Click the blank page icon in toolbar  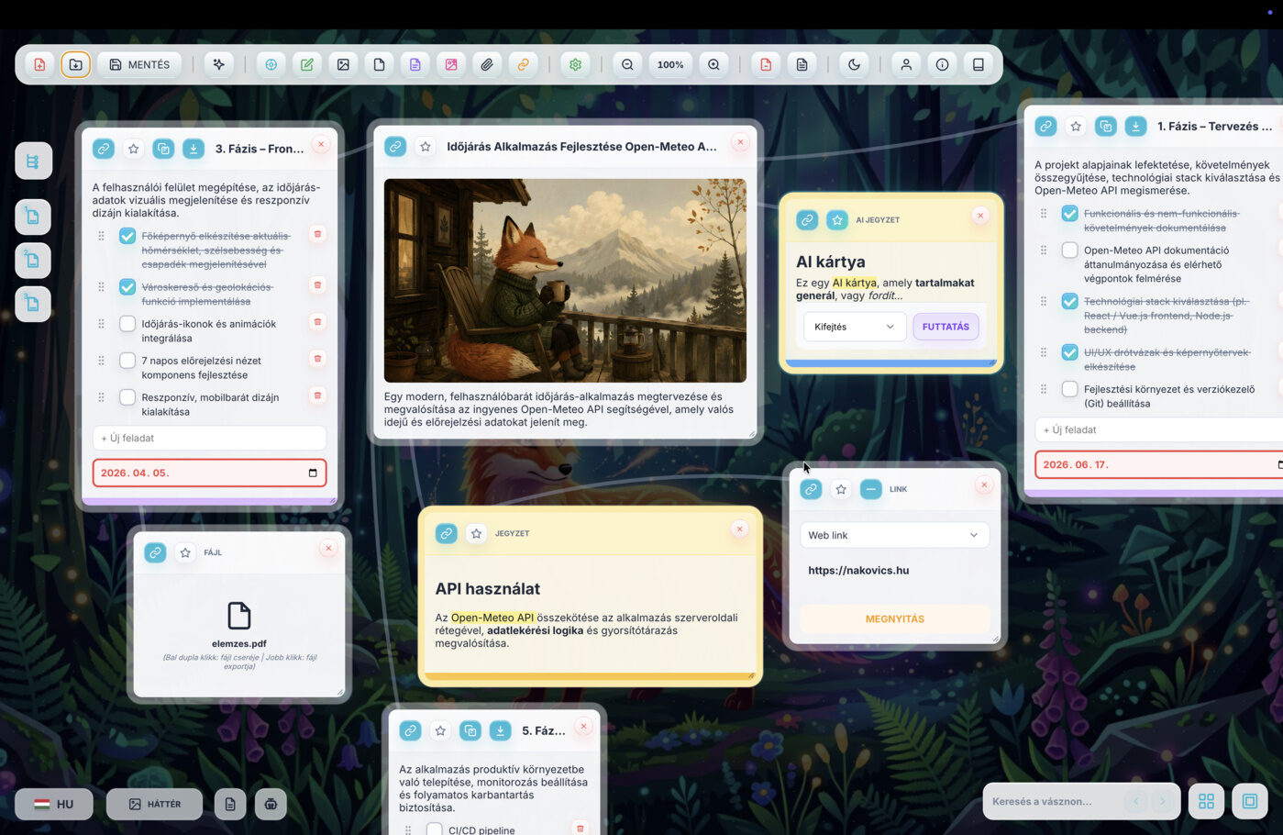click(379, 64)
